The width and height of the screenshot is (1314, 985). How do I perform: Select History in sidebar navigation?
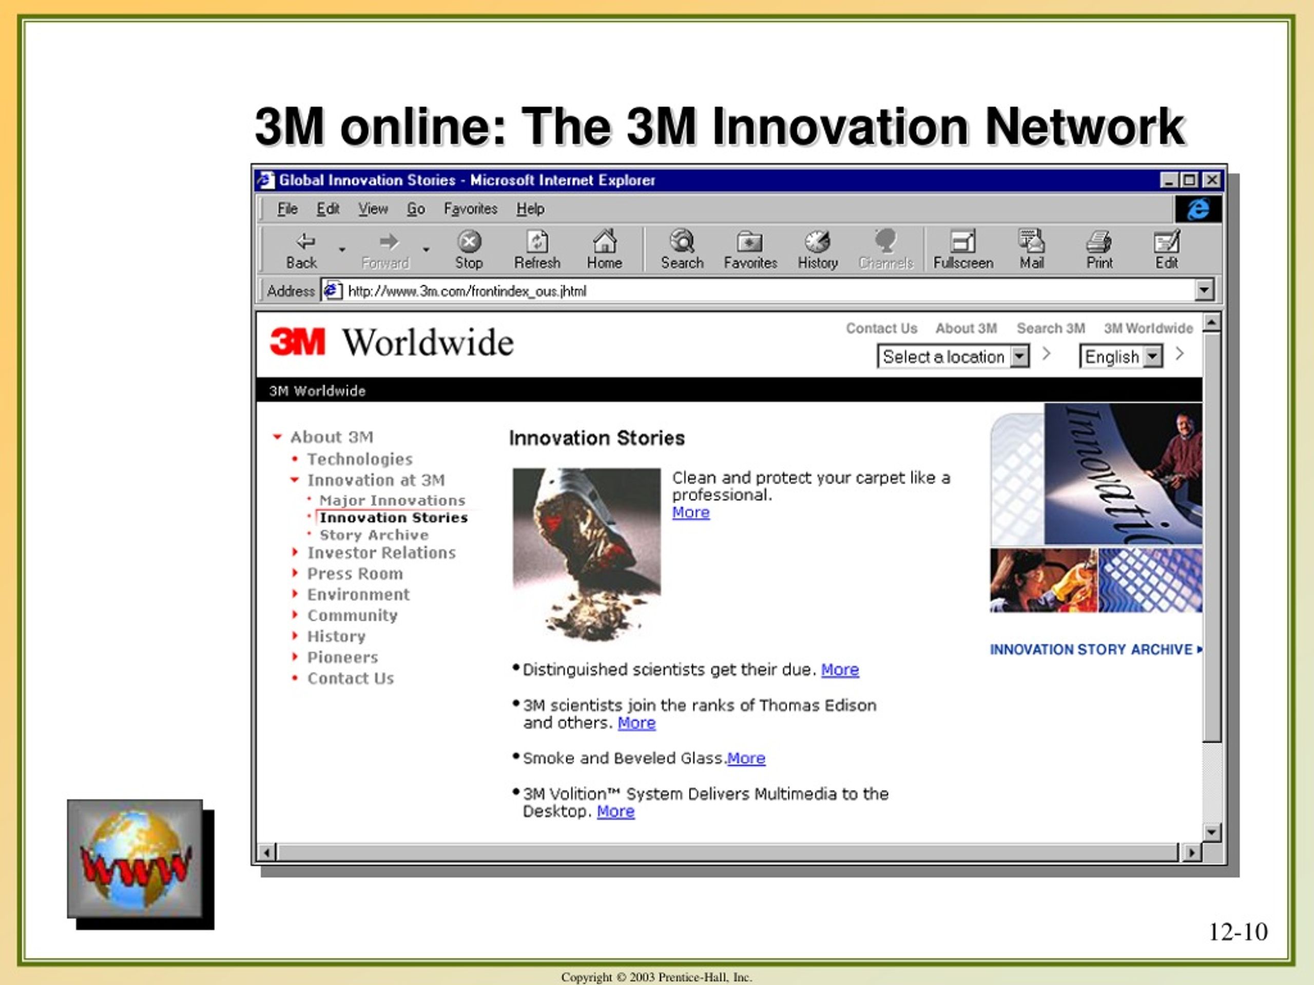click(336, 636)
